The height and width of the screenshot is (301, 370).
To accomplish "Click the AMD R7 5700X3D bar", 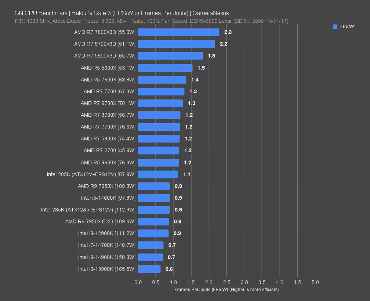I will coord(176,44).
